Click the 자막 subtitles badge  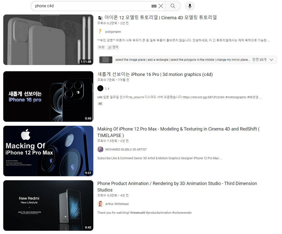101,47
